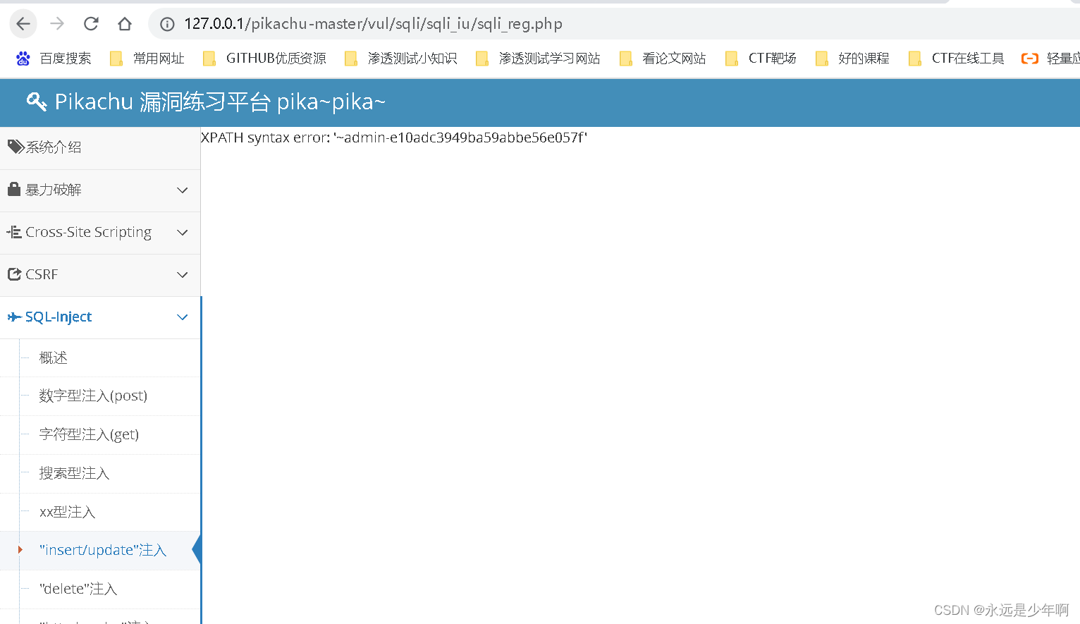Screen dimensions: 1080x624
Task: Expand the 暴力破解 menu chevron
Action: 183,190
